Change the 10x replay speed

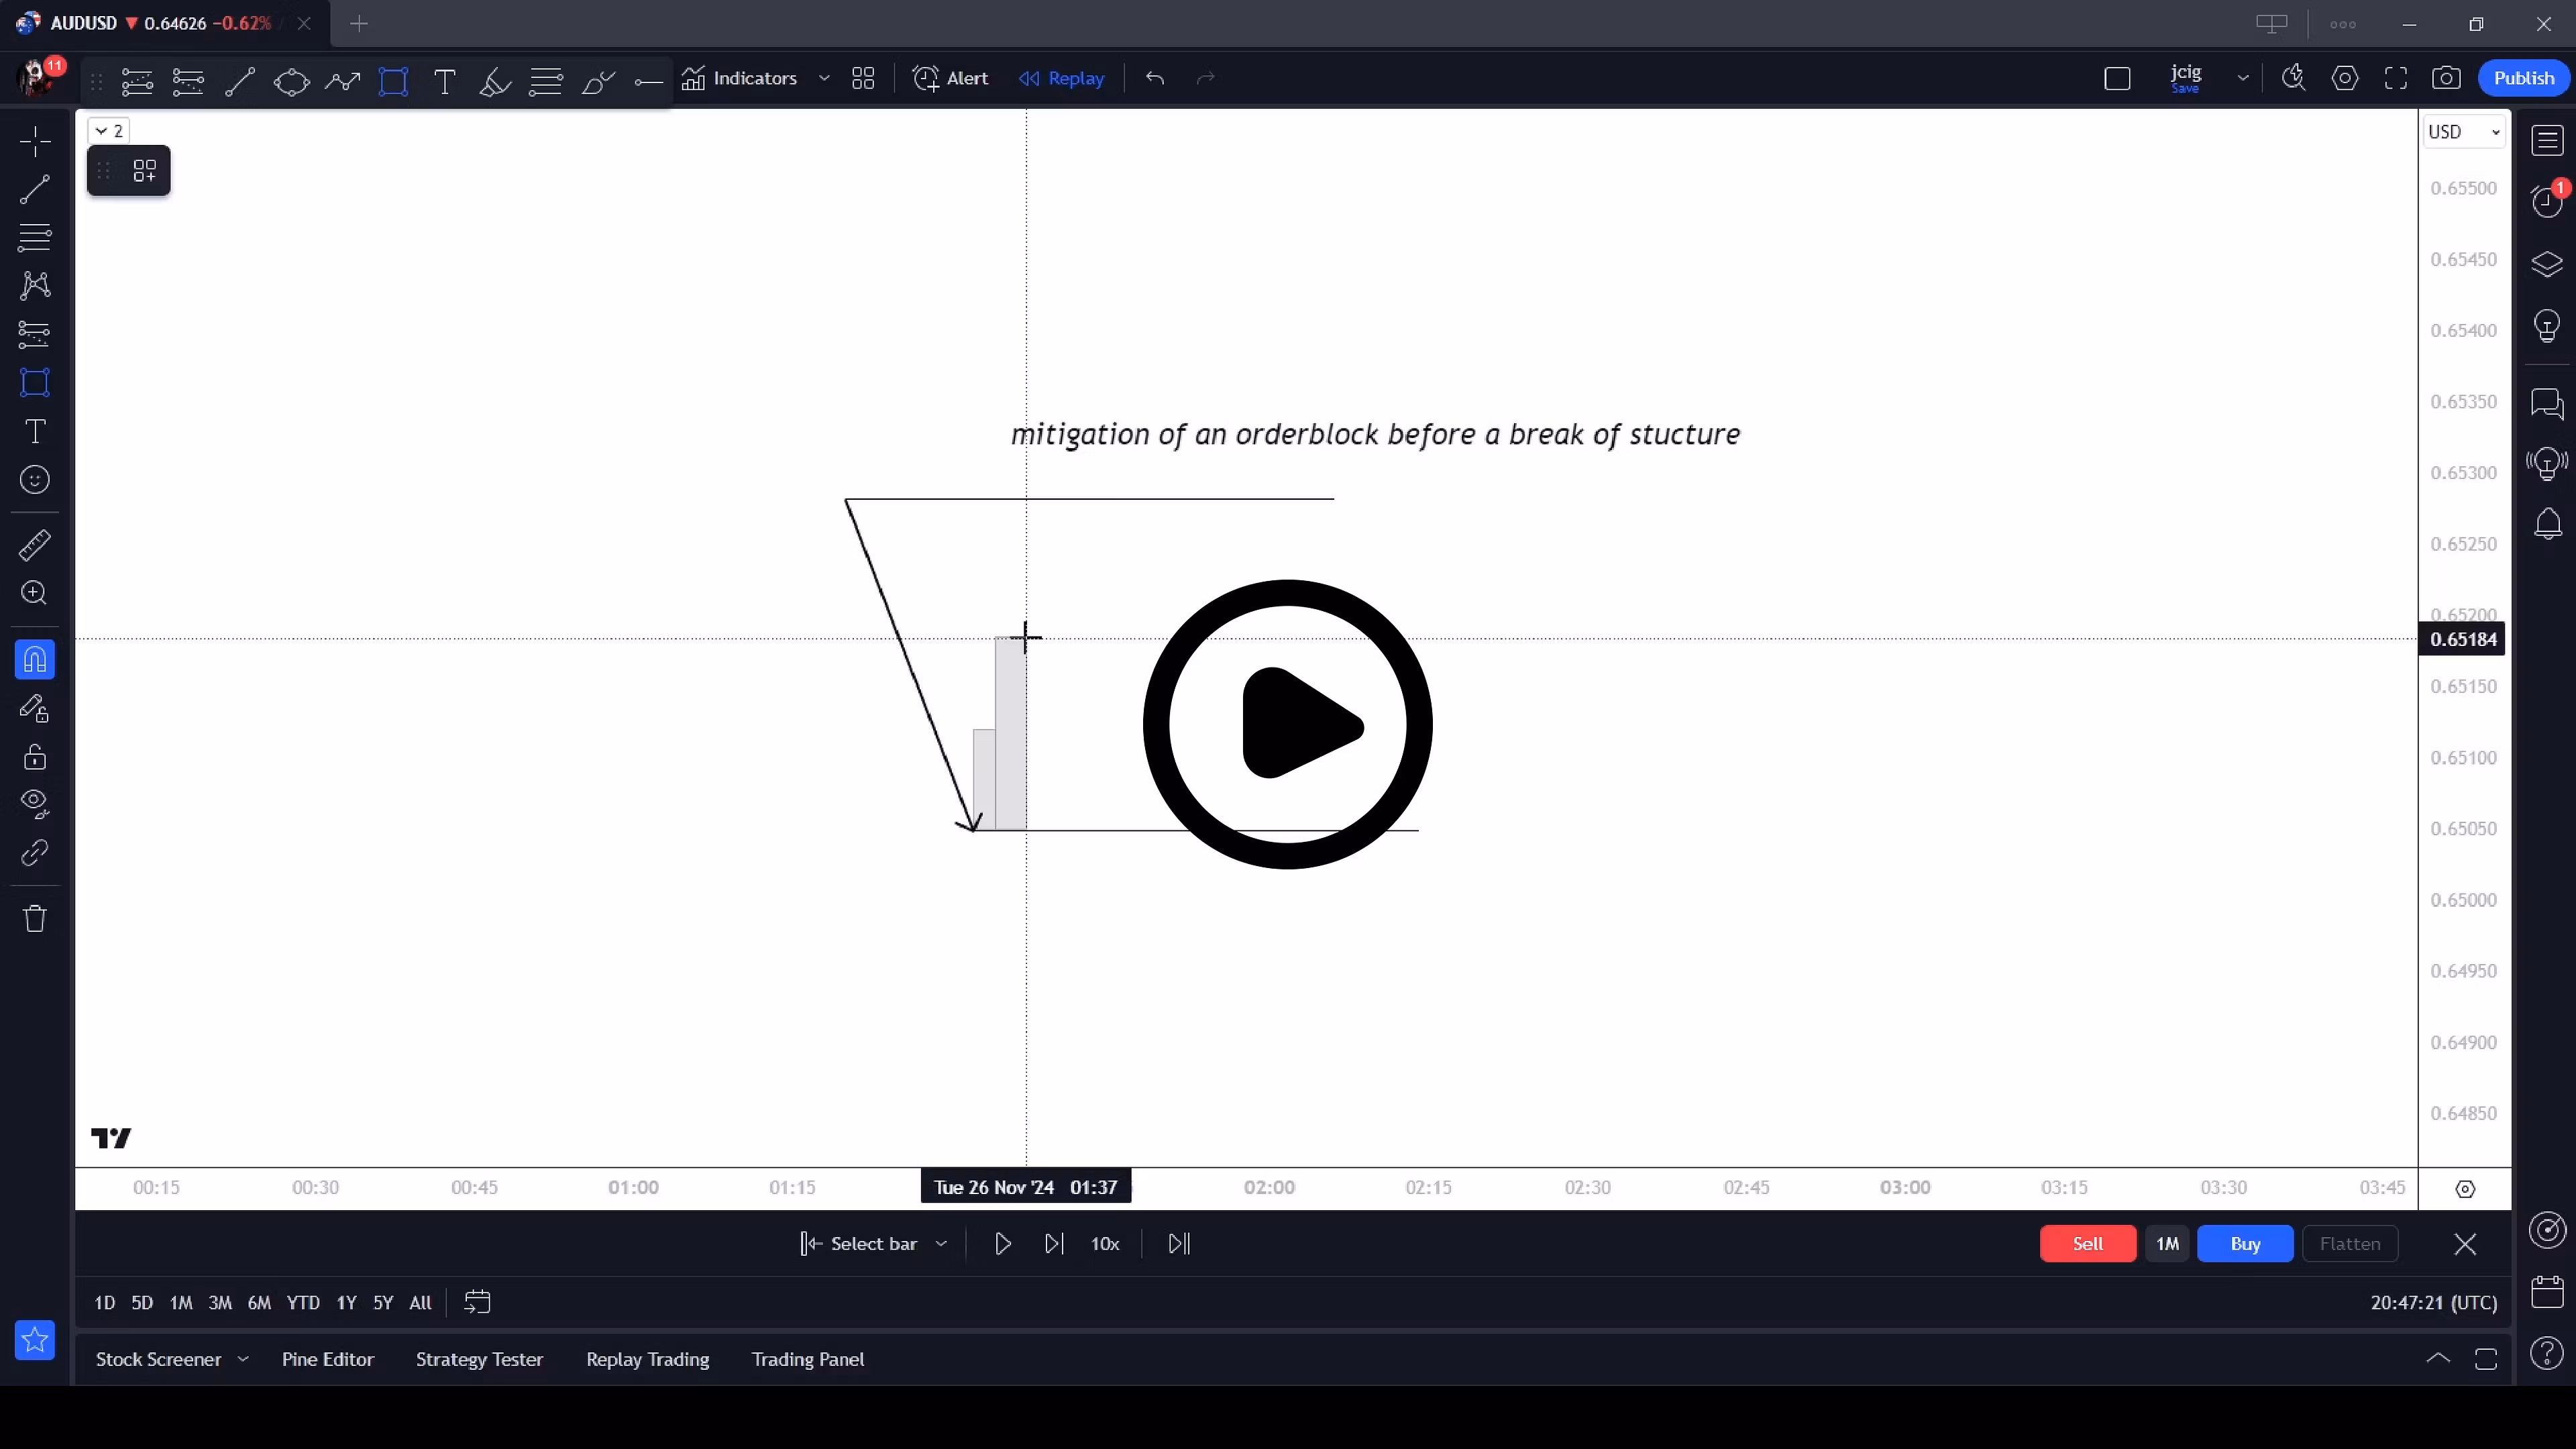pos(1105,1243)
